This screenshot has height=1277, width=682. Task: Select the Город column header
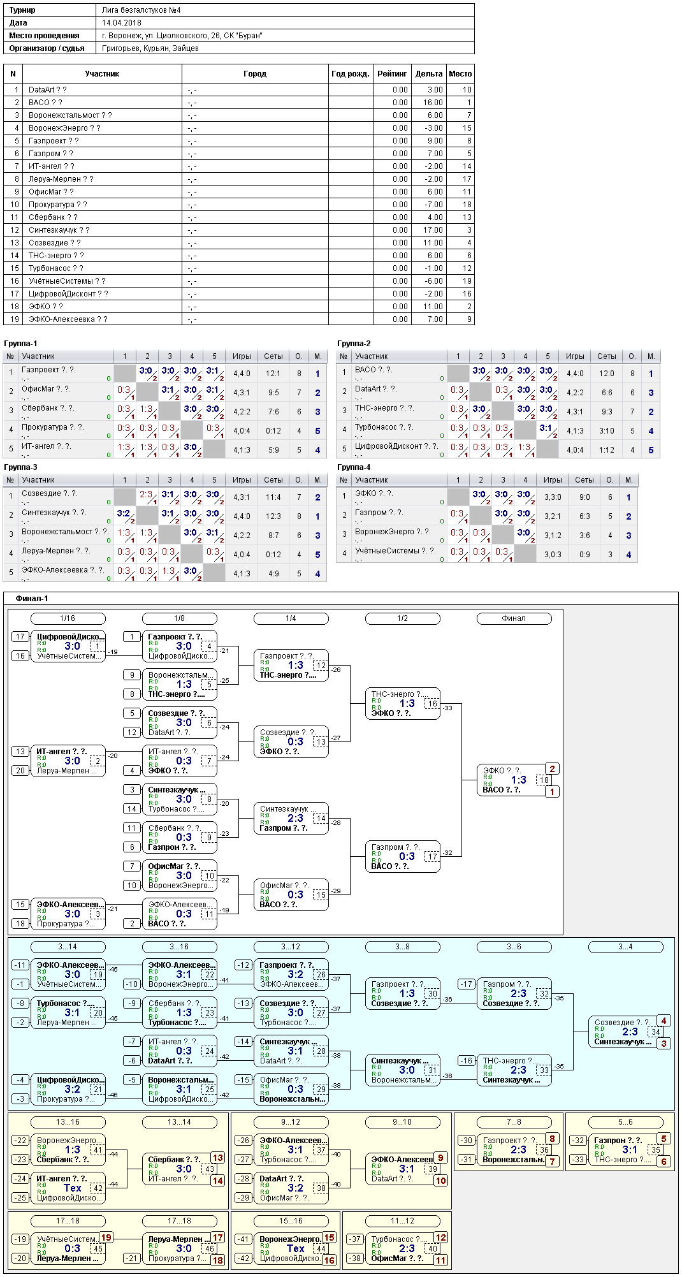coord(255,74)
